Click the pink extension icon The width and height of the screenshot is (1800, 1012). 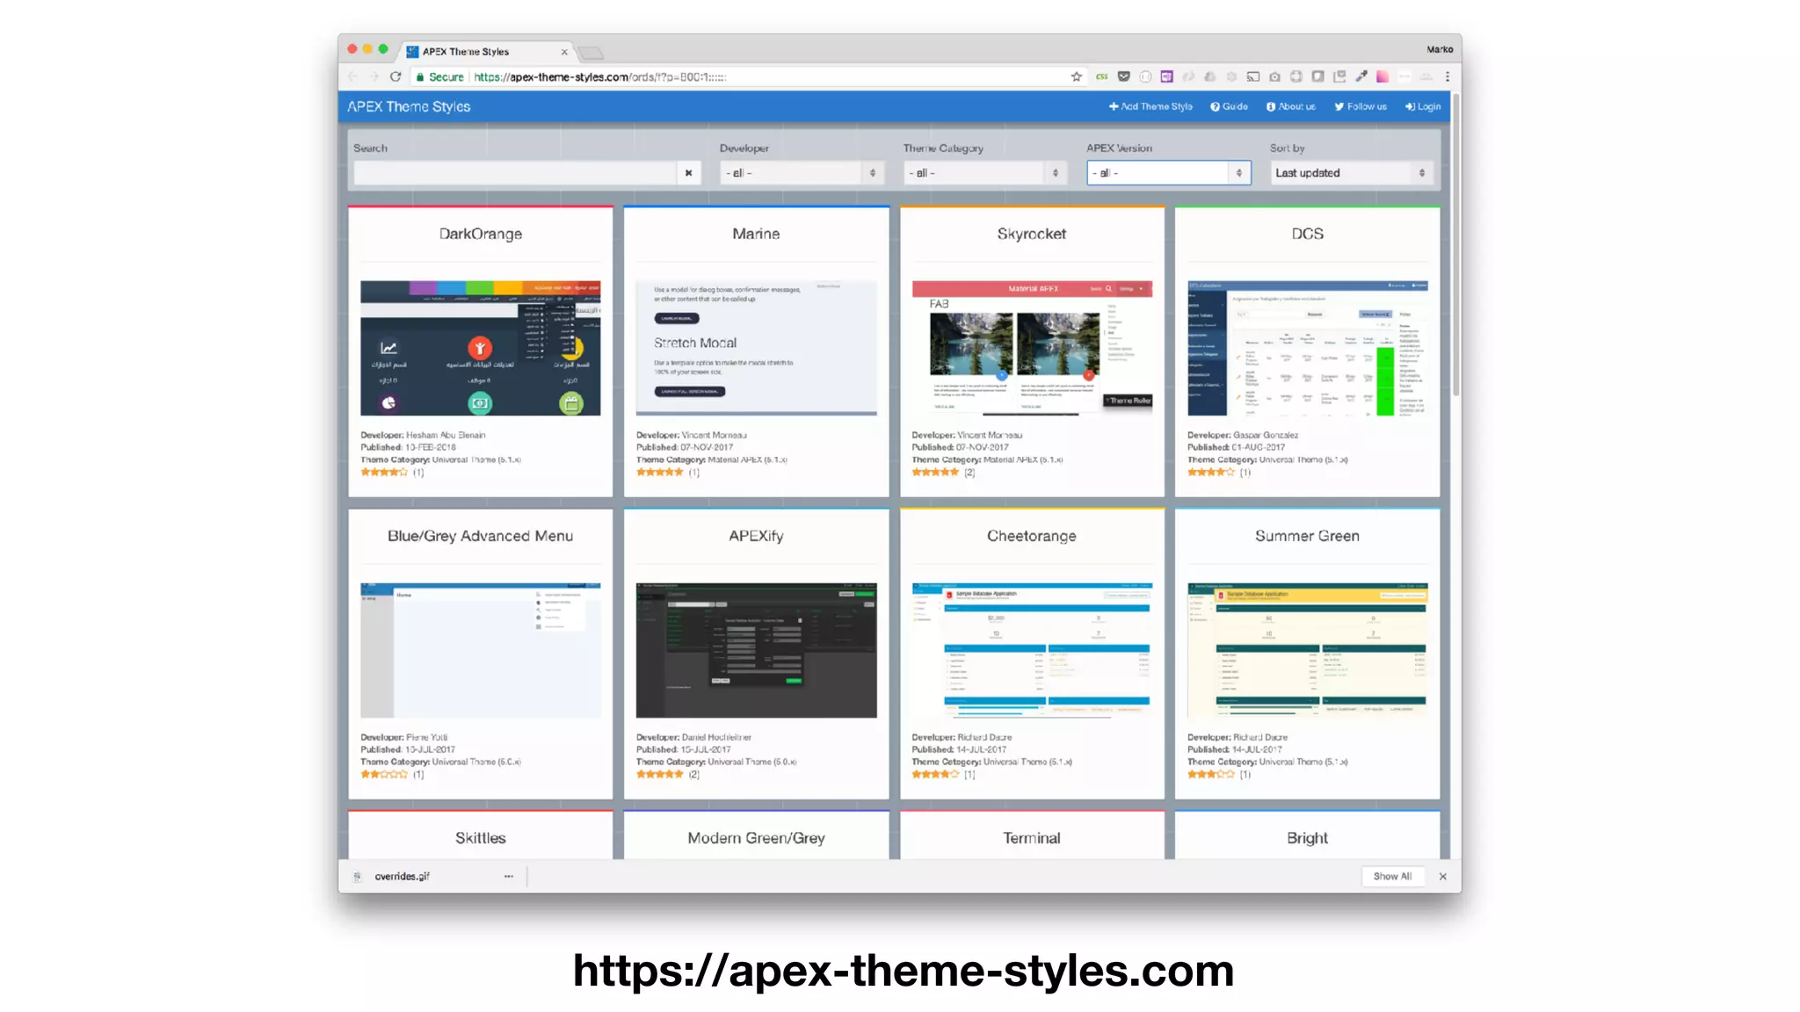(1383, 77)
